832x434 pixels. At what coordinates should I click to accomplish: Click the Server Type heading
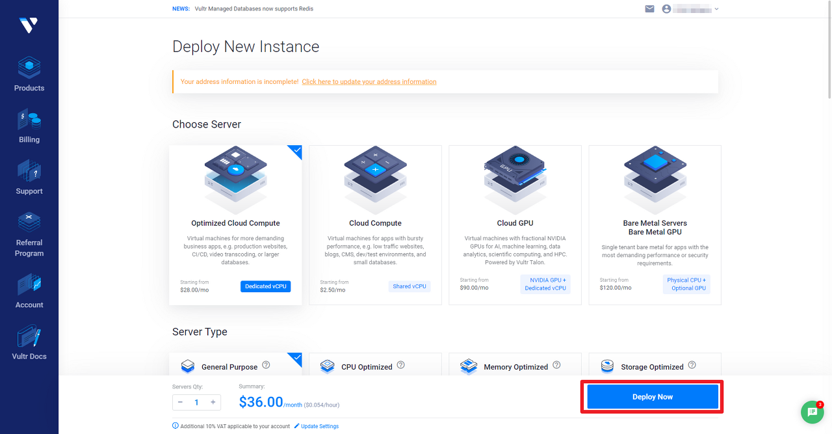pos(200,332)
